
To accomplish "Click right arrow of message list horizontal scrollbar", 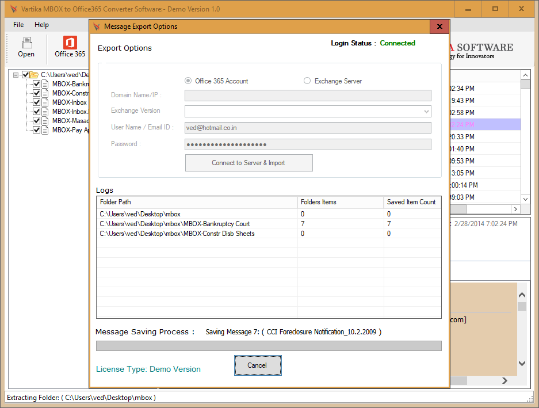I will (x=515, y=209).
